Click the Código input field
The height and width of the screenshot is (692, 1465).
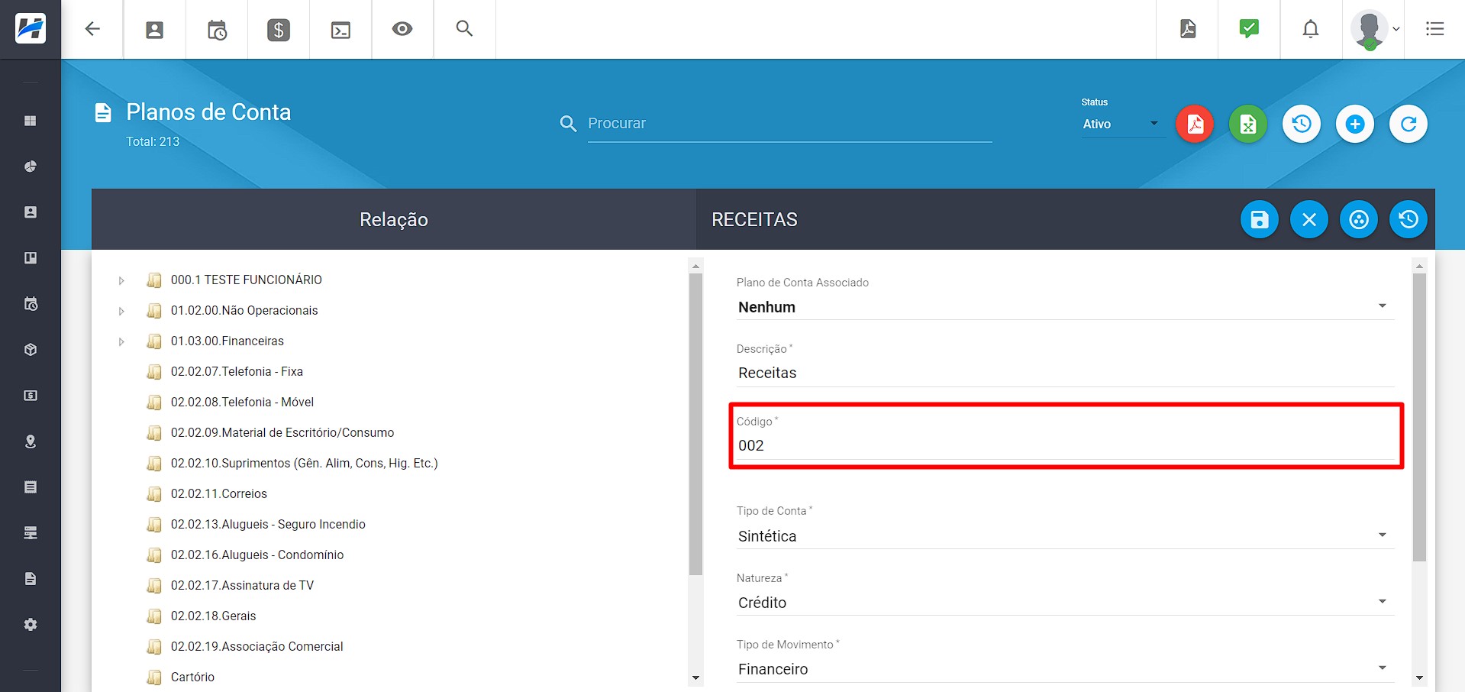[x=1064, y=445]
